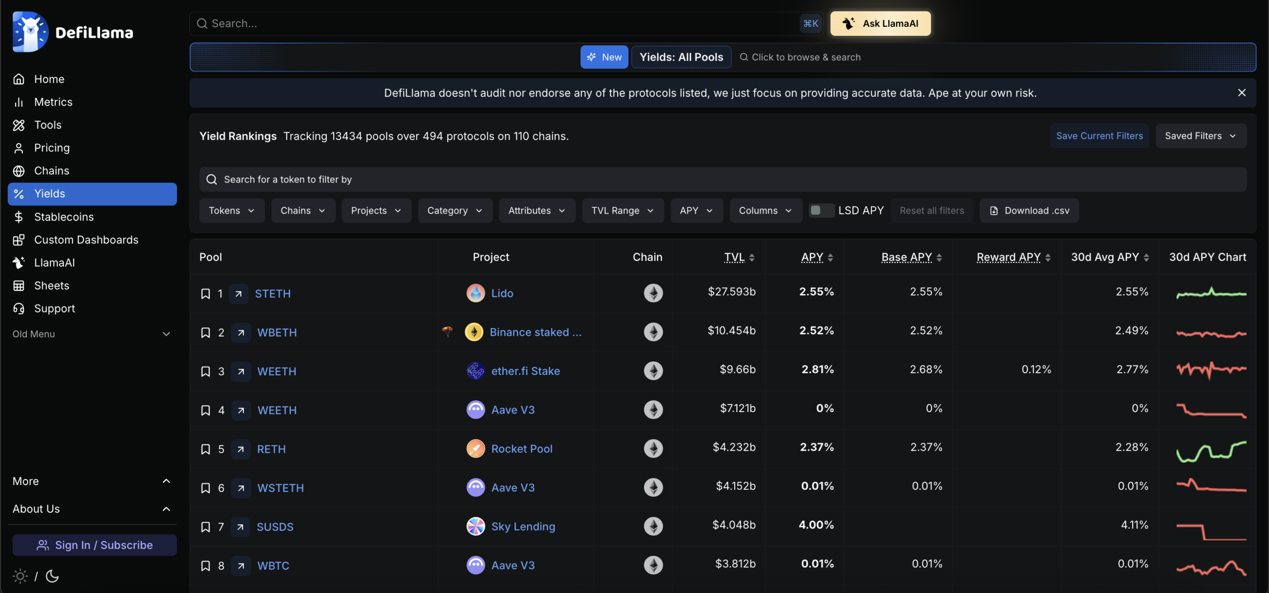Switch to dark mode moon icon

click(52, 576)
